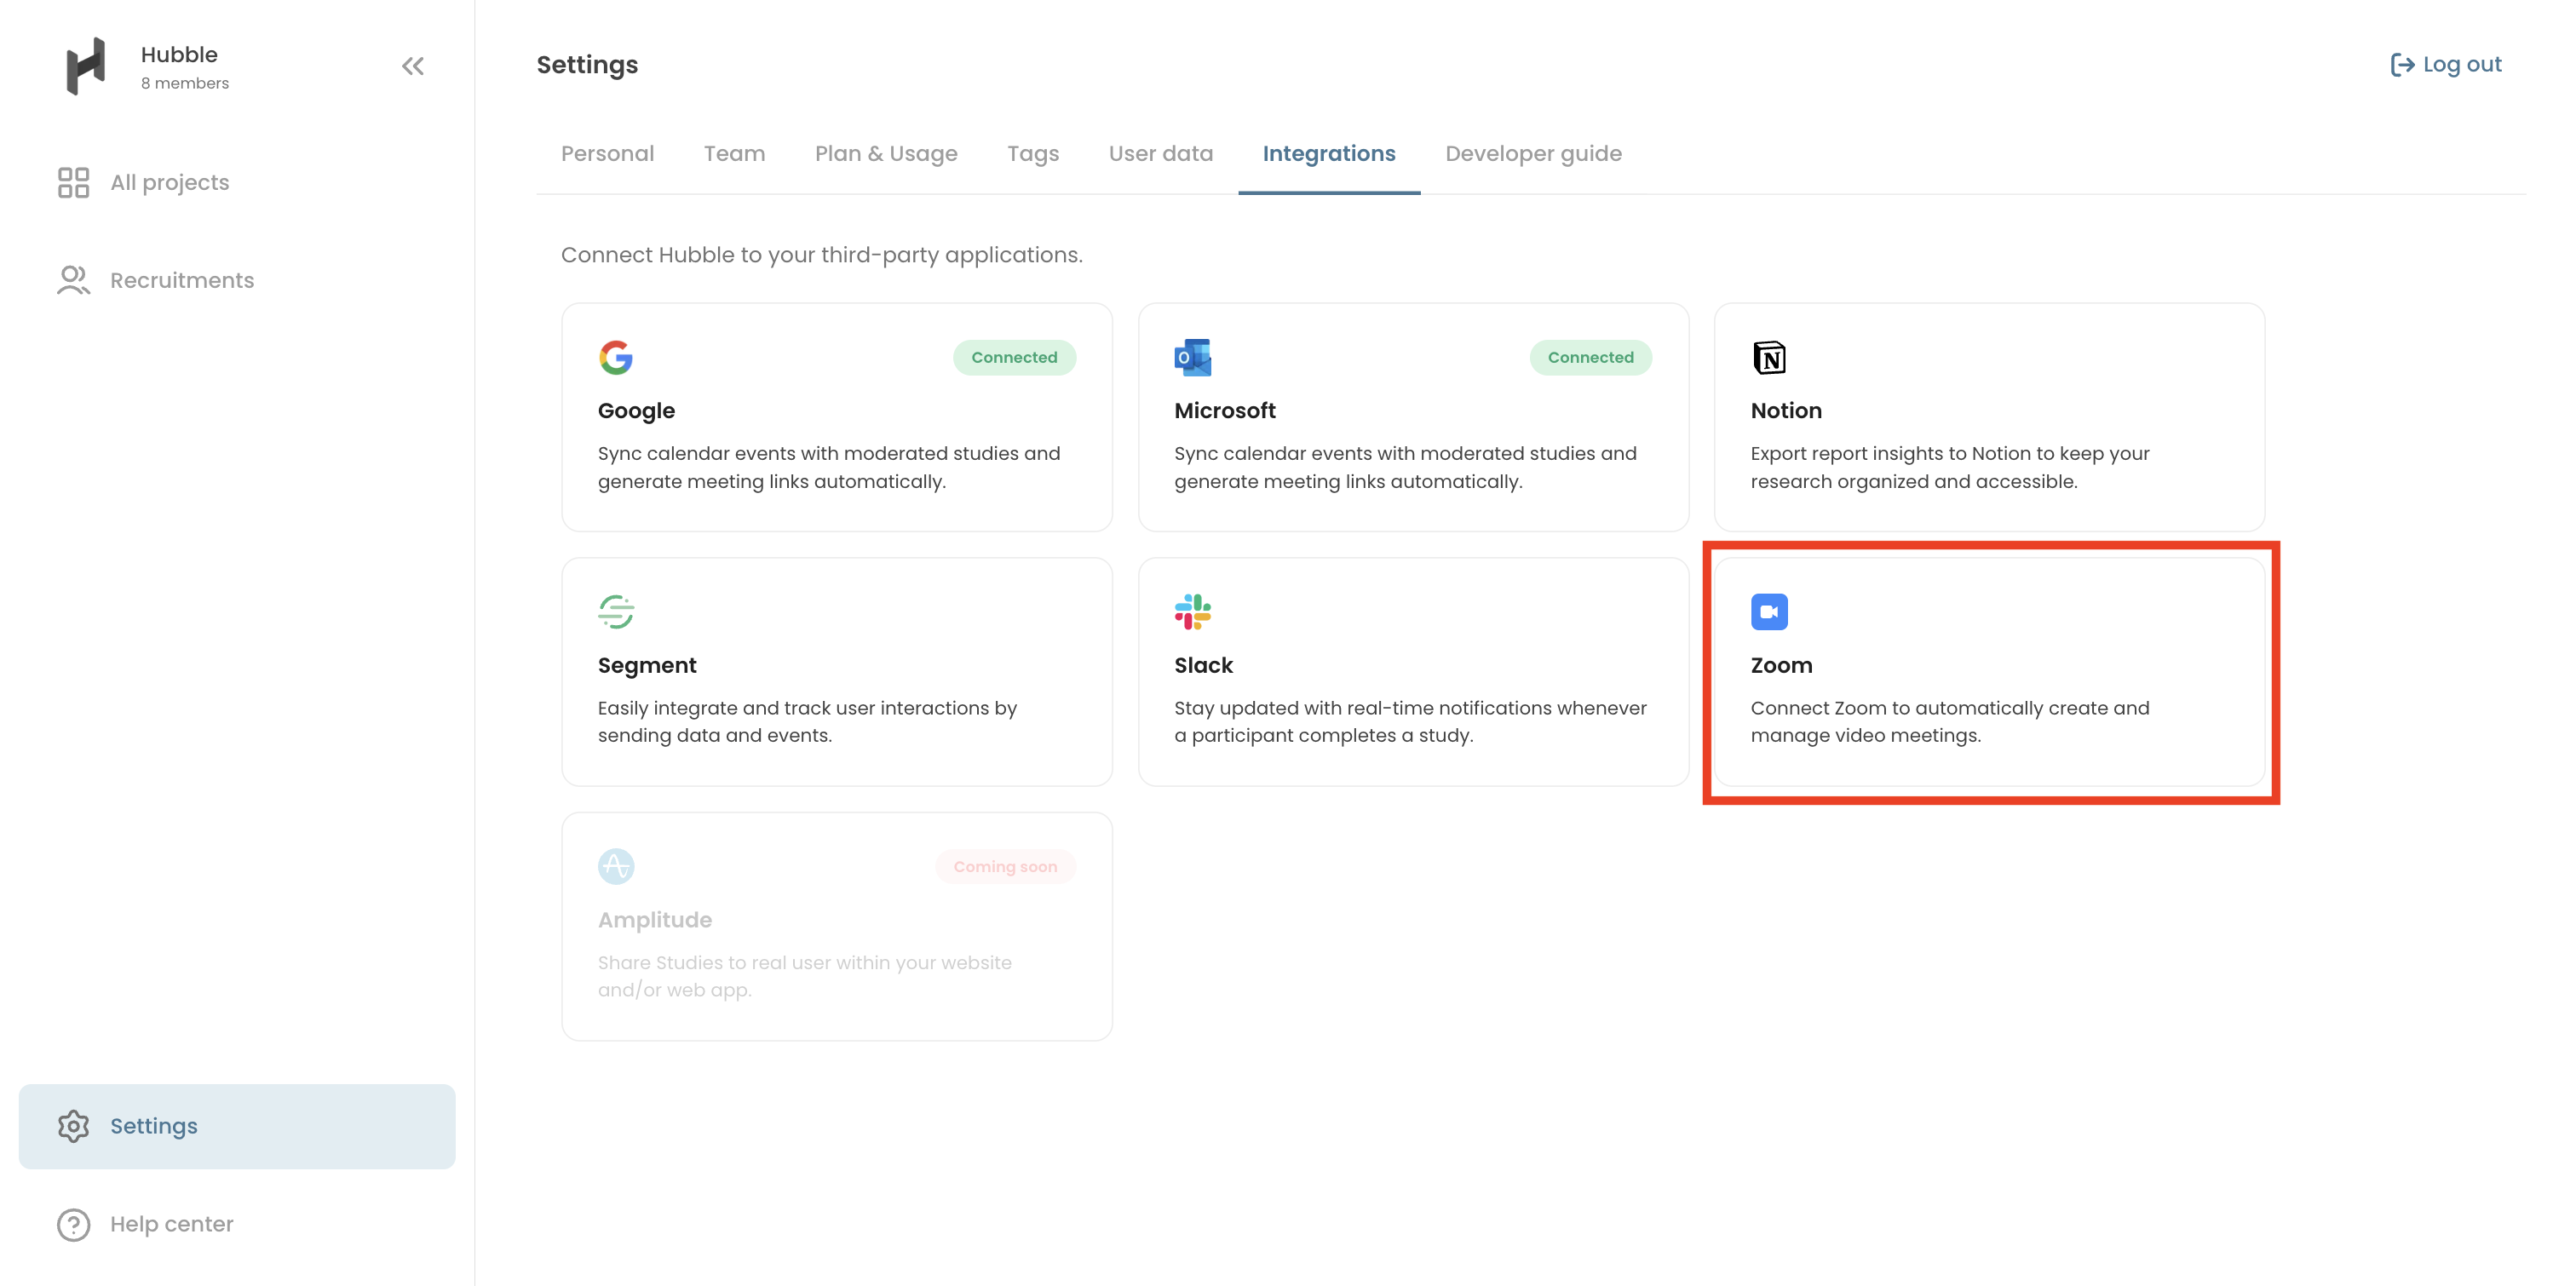Click the Hubble logo icon
2576x1286 pixels.
tap(85, 66)
